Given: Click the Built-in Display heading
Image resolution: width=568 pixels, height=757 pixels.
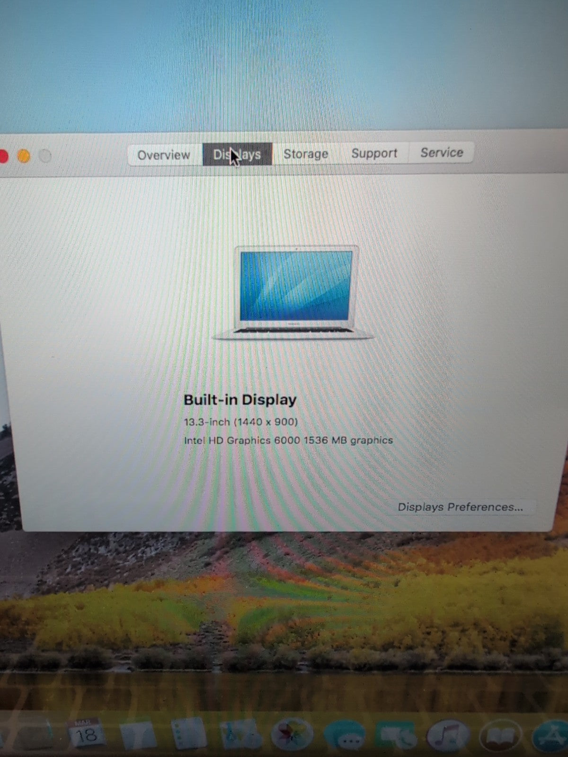Looking at the screenshot, I should coord(240,400).
